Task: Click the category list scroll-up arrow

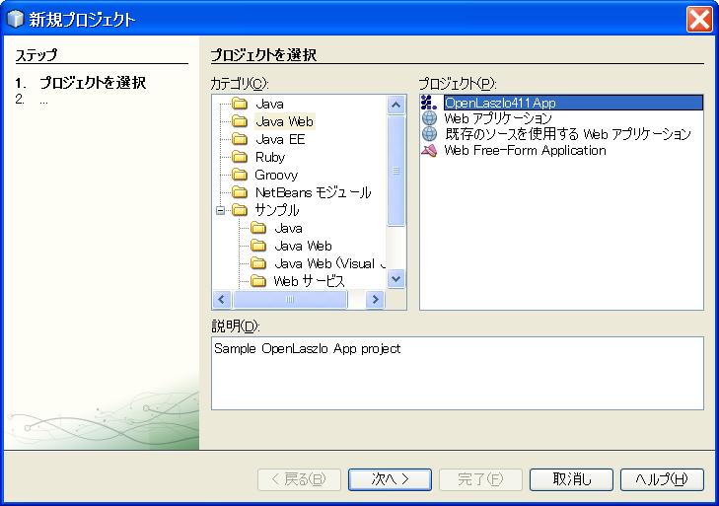Action: pos(396,106)
